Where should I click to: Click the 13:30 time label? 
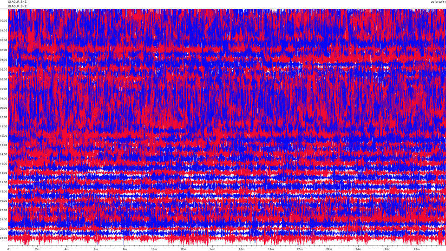4,145
